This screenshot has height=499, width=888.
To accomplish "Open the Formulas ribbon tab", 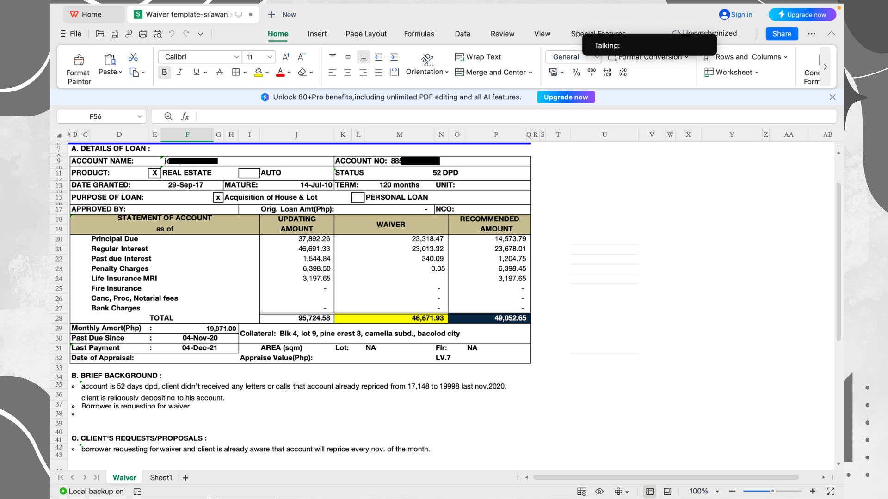I will coord(419,34).
